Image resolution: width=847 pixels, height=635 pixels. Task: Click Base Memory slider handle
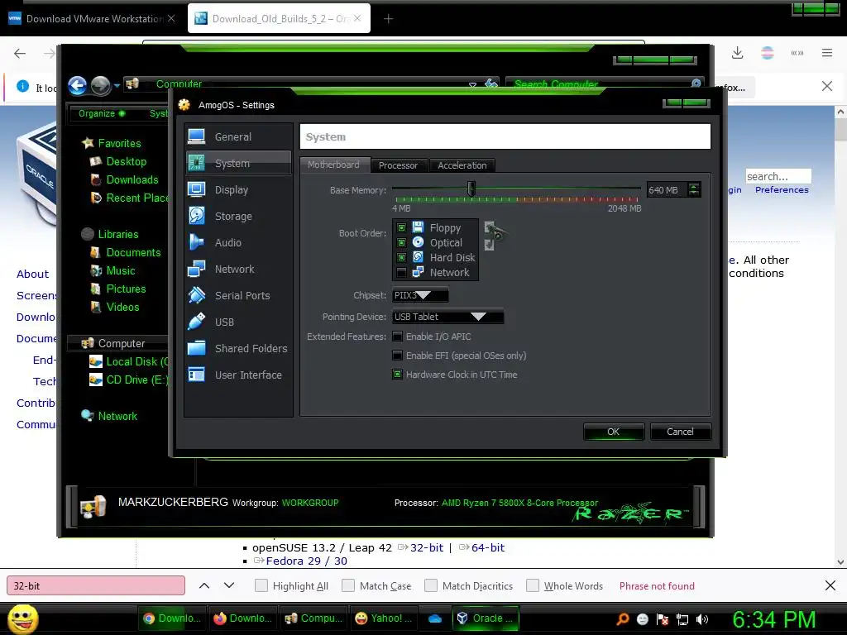[471, 189]
